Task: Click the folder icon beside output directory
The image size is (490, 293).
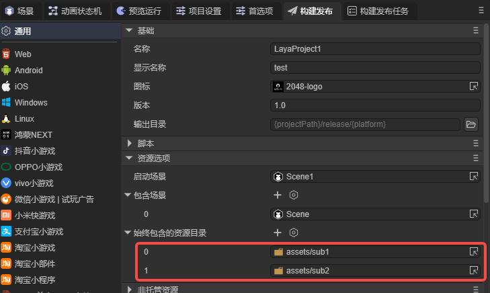Action: click(x=471, y=124)
